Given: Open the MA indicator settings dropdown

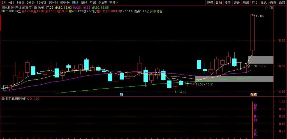Looking at the screenshot, I should [36, 8].
